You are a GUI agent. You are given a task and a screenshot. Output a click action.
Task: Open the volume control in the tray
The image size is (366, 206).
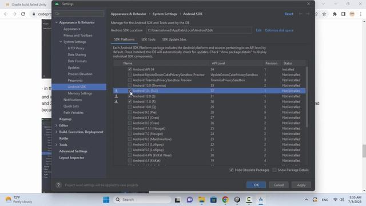click(342, 200)
